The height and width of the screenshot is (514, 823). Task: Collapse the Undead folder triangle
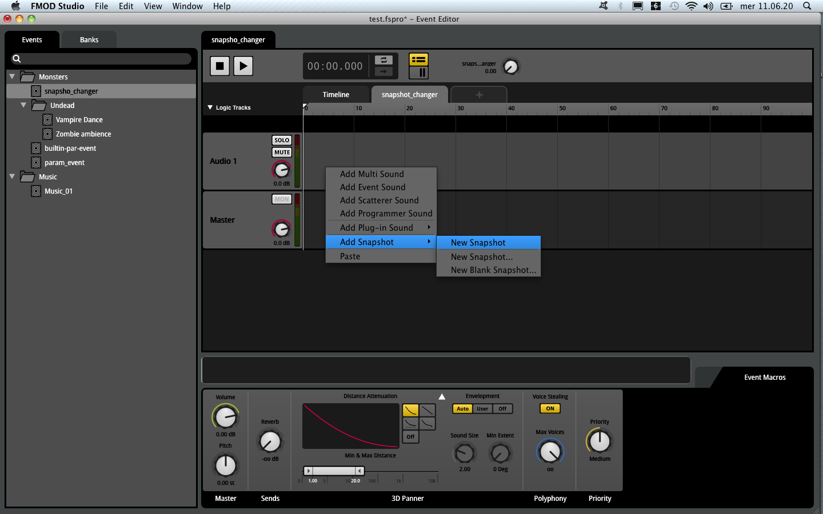click(23, 105)
